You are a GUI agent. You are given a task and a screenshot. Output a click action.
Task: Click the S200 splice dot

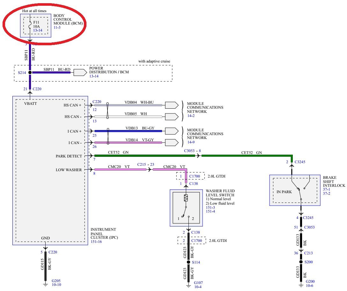click(301, 262)
